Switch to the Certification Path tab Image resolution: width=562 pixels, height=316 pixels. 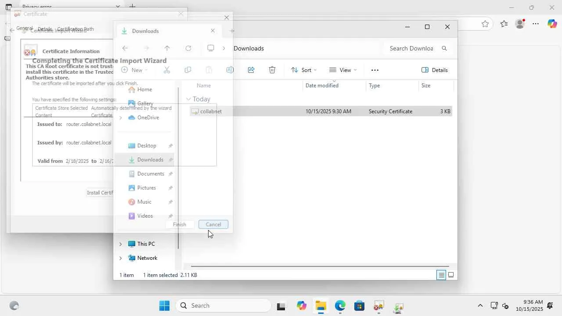click(x=76, y=29)
